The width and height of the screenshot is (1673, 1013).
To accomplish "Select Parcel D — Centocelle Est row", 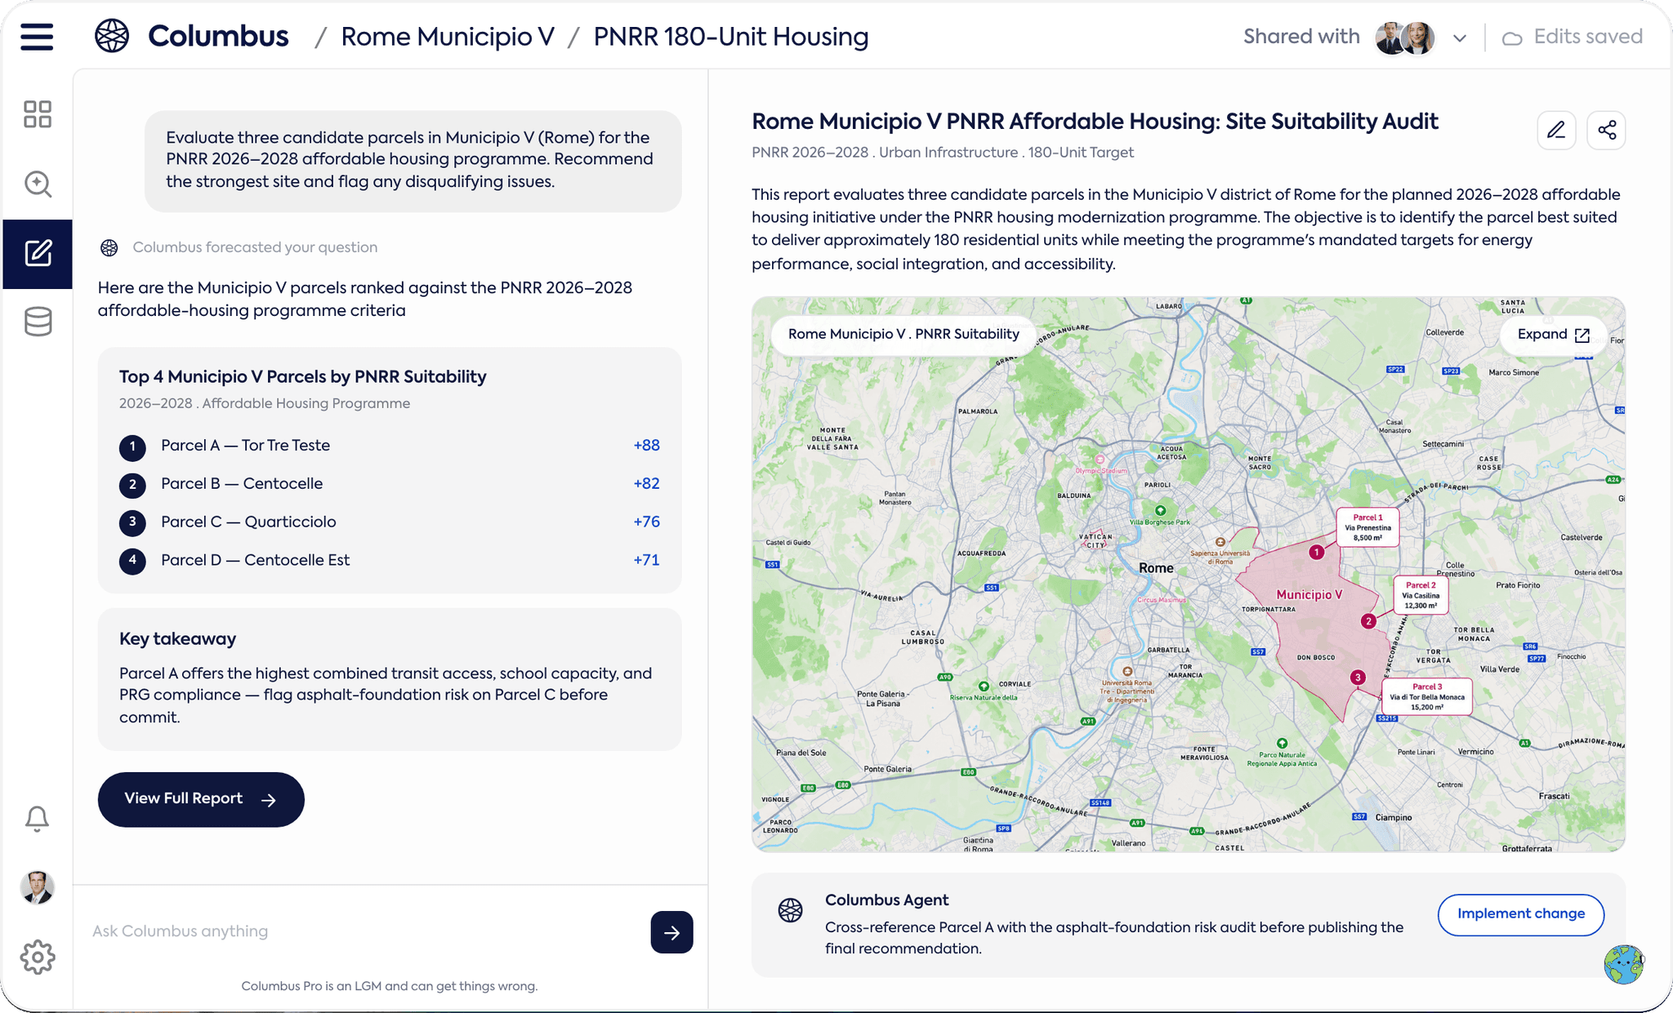I will click(390, 561).
